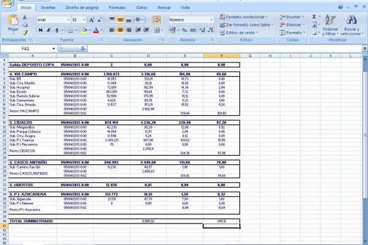Toggle italic K formatting
The height and width of the screenshot is (245, 368).
pos(48,30)
